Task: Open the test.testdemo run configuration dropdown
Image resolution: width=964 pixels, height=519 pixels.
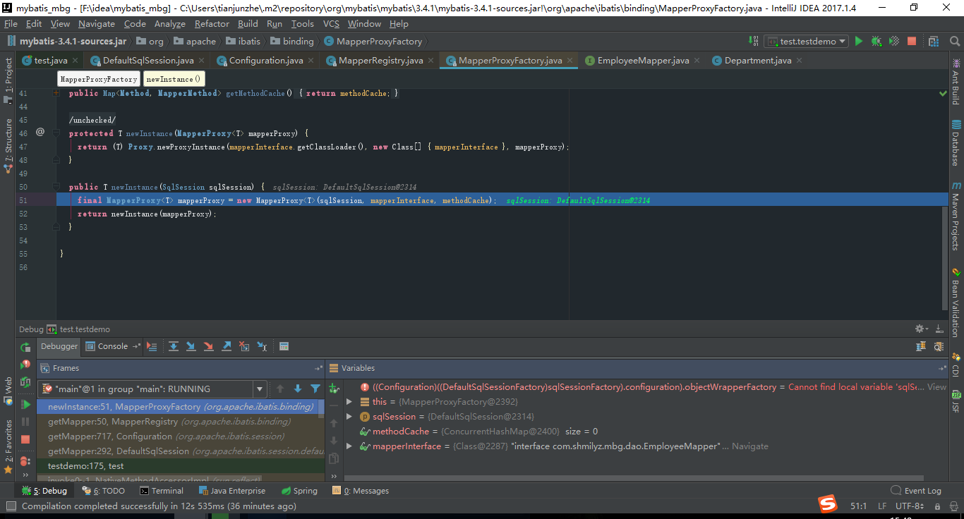Action: 805,41
